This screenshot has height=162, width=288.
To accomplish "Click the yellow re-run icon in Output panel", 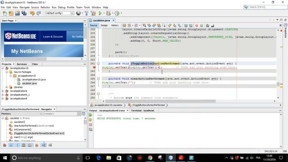I will [x=91, y=120].
